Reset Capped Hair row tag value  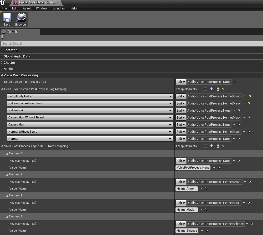point(239,124)
